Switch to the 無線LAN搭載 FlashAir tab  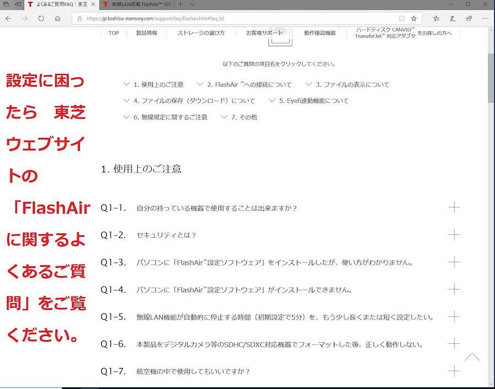coord(137,4)
